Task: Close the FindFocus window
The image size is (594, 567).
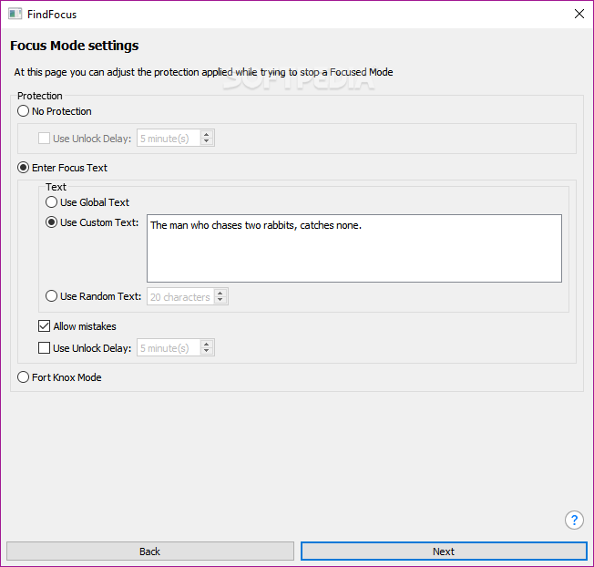Action: (579, 14)
